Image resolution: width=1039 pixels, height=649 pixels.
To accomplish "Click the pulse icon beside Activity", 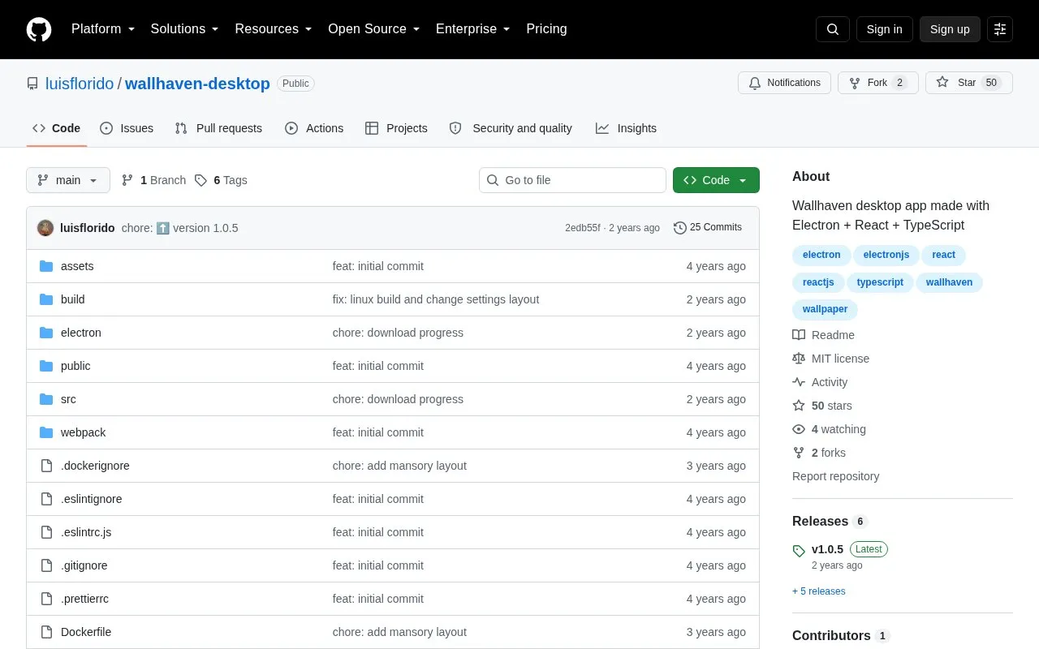I will coord(799,382).
